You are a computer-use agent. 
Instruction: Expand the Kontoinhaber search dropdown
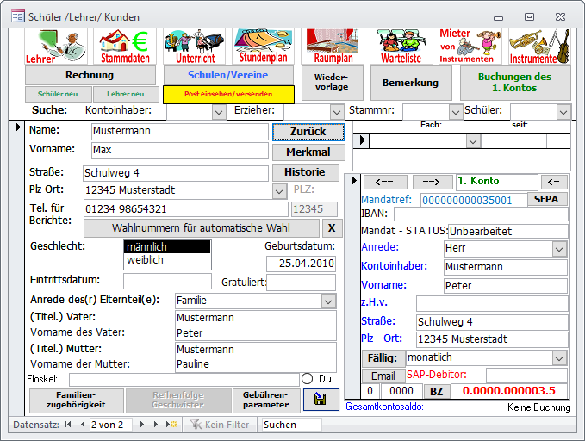coord(217,111)
